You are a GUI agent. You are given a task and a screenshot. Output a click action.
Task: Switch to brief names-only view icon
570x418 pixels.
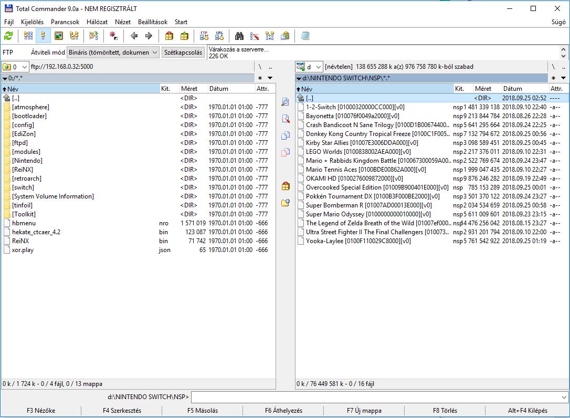pos(28,36)
